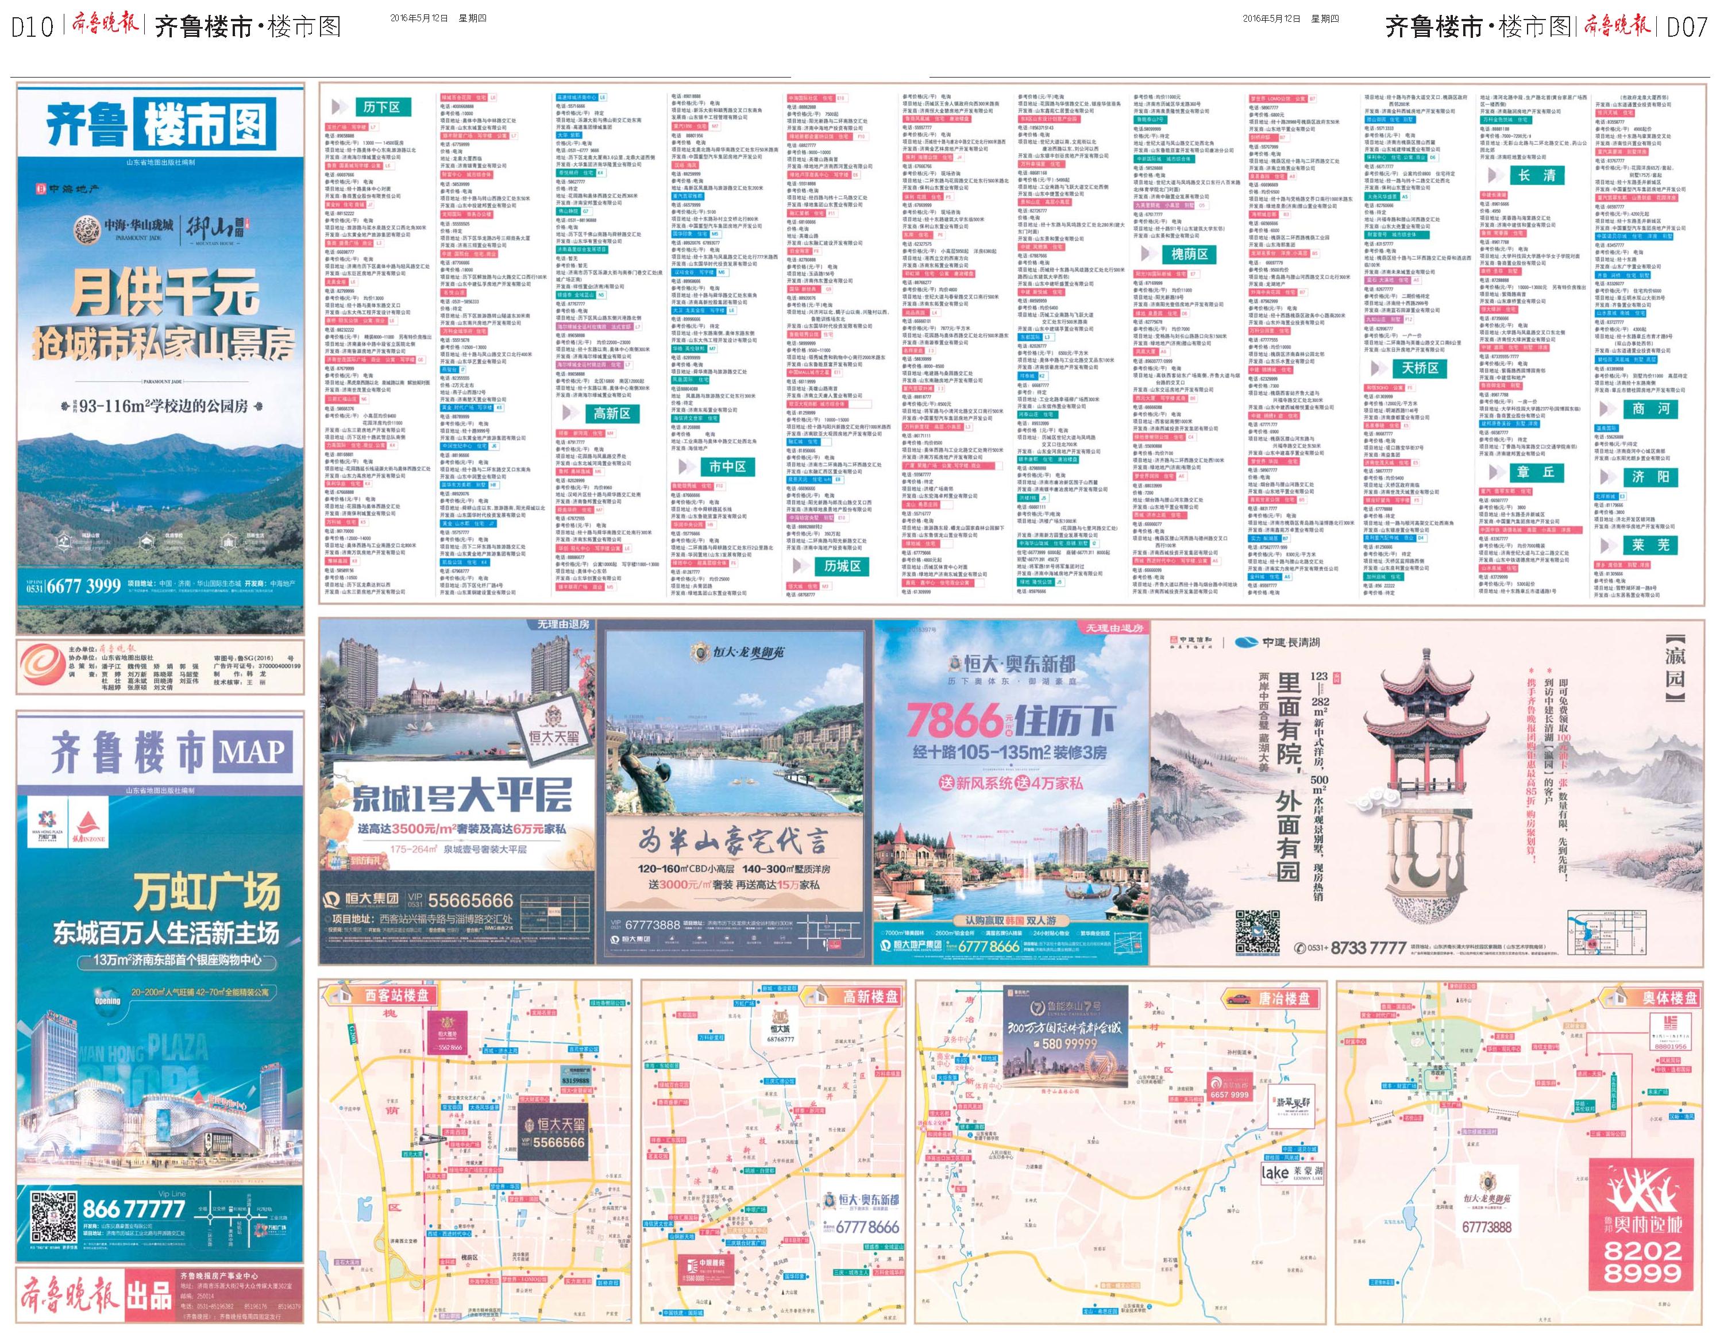
Task: Open the 恒大·奥东新都 7866 advertisement
Action: [1011, 792]
